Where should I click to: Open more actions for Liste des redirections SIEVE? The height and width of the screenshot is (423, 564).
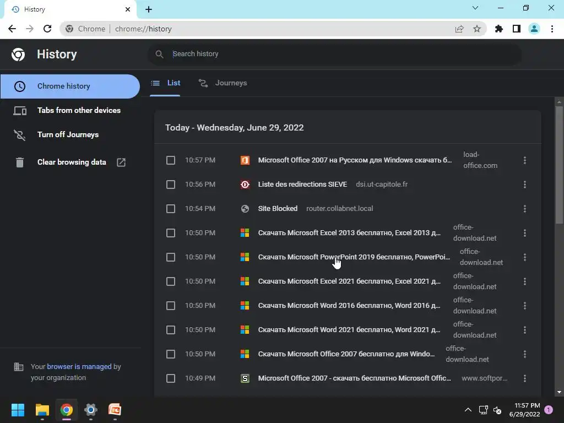[x=525, y=185]
